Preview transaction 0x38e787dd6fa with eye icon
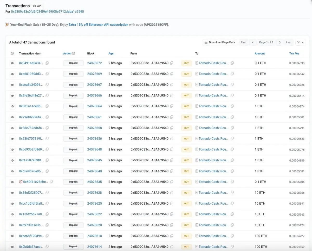Screen dimensions: 312x251 pos(12,128)
